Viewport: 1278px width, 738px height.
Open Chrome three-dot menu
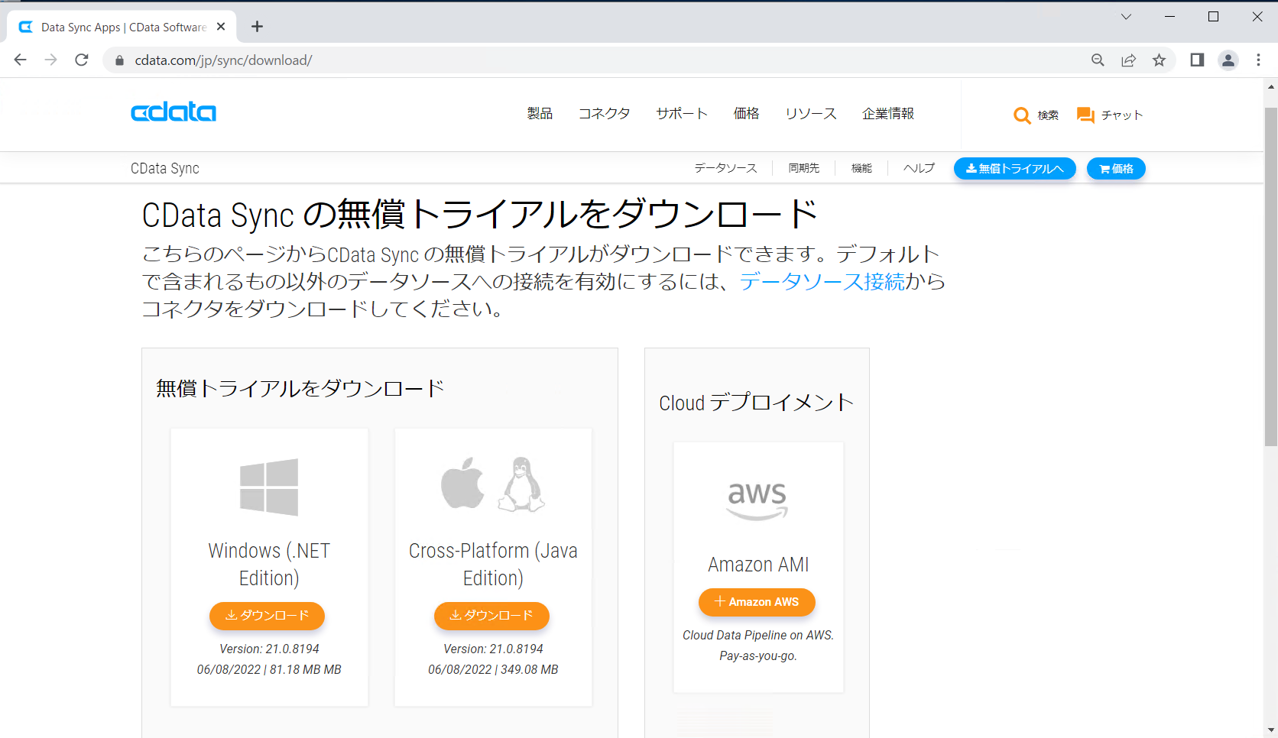click(1258, 60)
